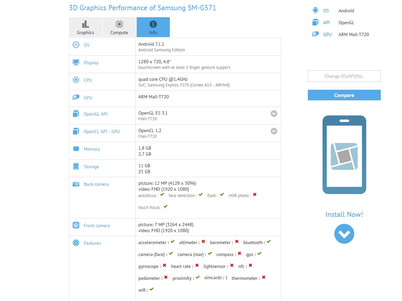Click the OpenGL API cube icon

point(76,114)
